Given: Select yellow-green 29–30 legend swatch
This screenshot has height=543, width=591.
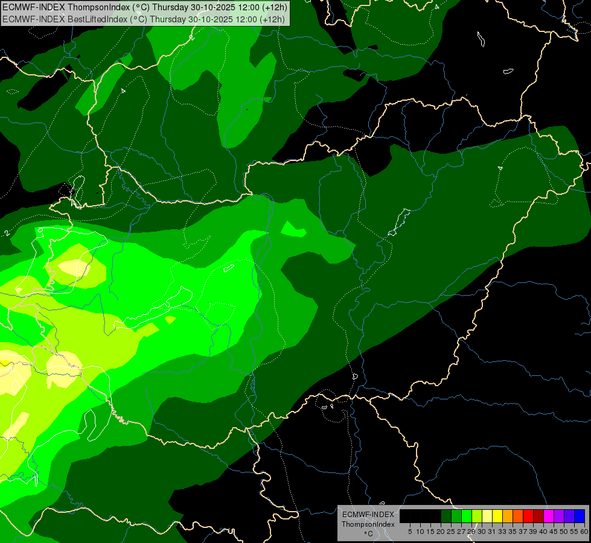Looking at the screenshot, I should click(x=477, y=516).
